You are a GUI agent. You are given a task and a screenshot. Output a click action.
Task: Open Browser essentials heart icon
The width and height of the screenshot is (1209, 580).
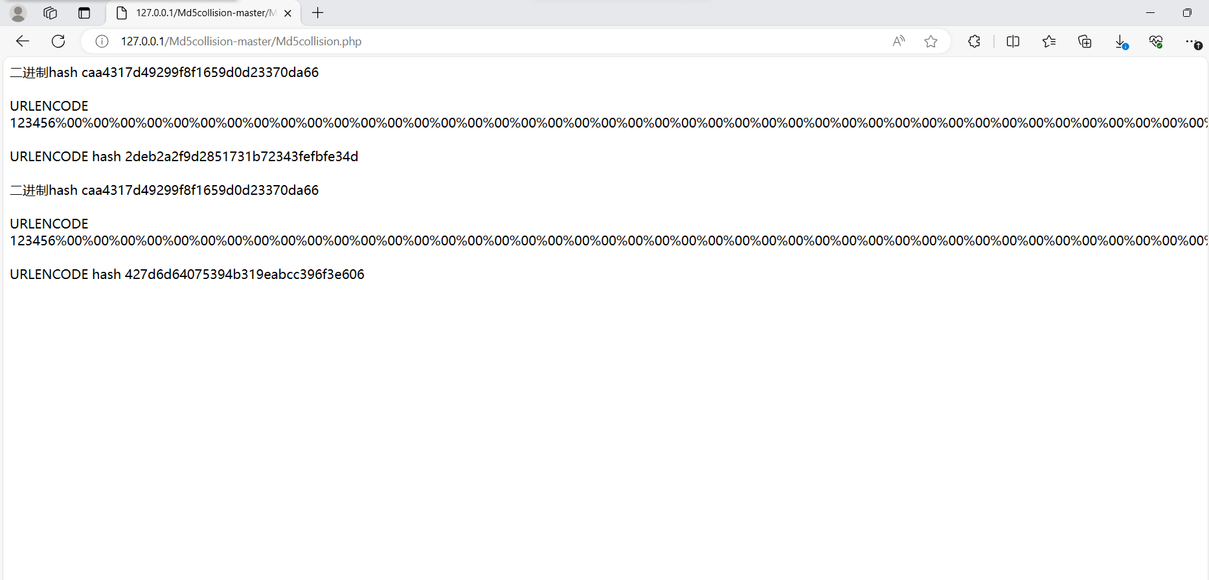click(1156, 42)
